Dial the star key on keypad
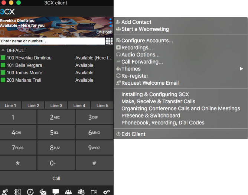The width and height of the screenshot is (248, 195). tap(18, 163)
